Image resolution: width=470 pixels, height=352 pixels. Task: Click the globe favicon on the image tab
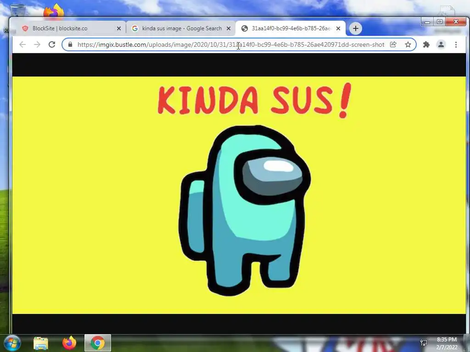pyautogui.click(x=245, y=28)
